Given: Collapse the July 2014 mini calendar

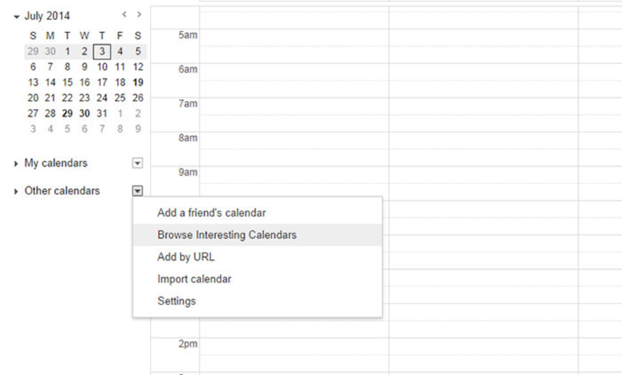Looking at the screenshot, I should pyautogui.click(x=16, y=17).
